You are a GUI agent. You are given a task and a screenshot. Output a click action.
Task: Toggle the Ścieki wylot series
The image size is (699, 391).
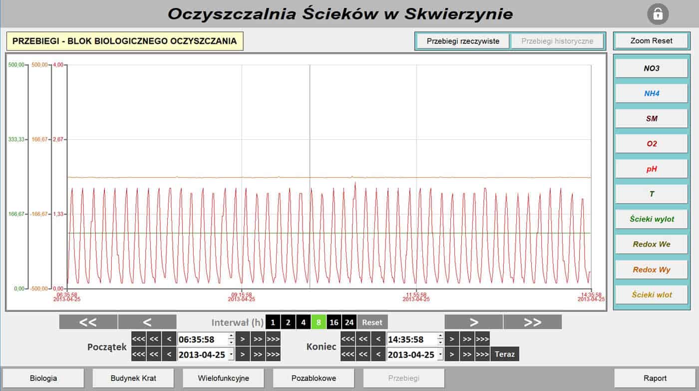[652, 219]
